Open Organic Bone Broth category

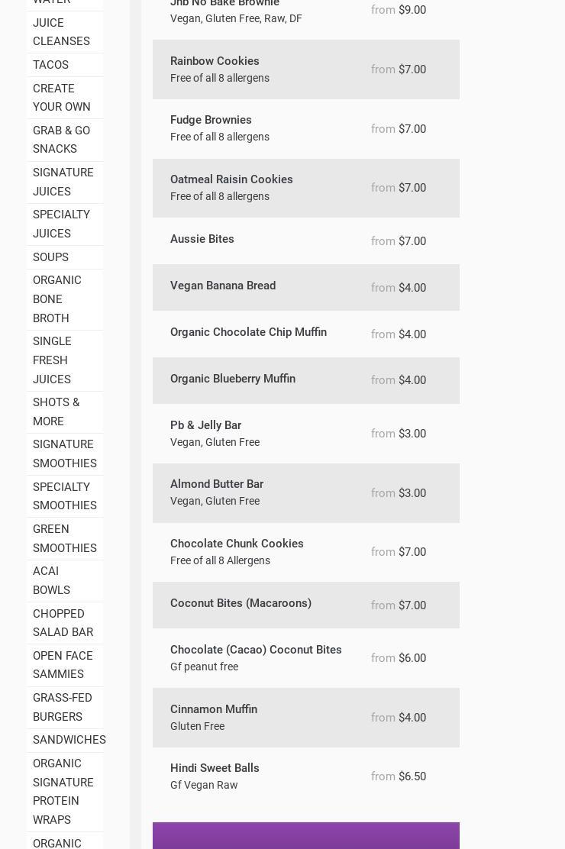coord(57,299)
